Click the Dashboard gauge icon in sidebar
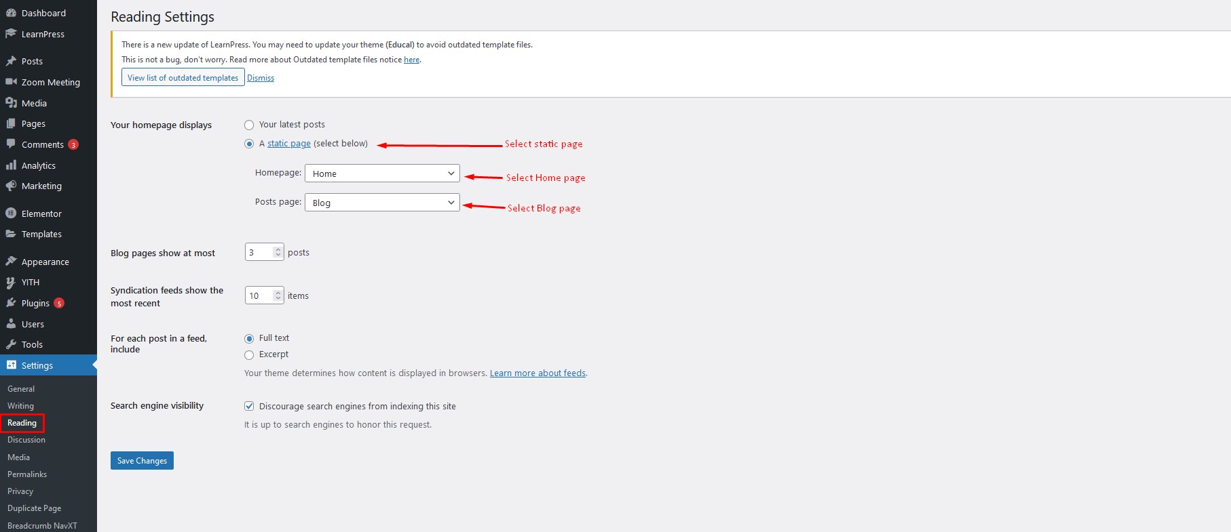Viewport: 1231px width, 532px height. [x=11, y=13]
